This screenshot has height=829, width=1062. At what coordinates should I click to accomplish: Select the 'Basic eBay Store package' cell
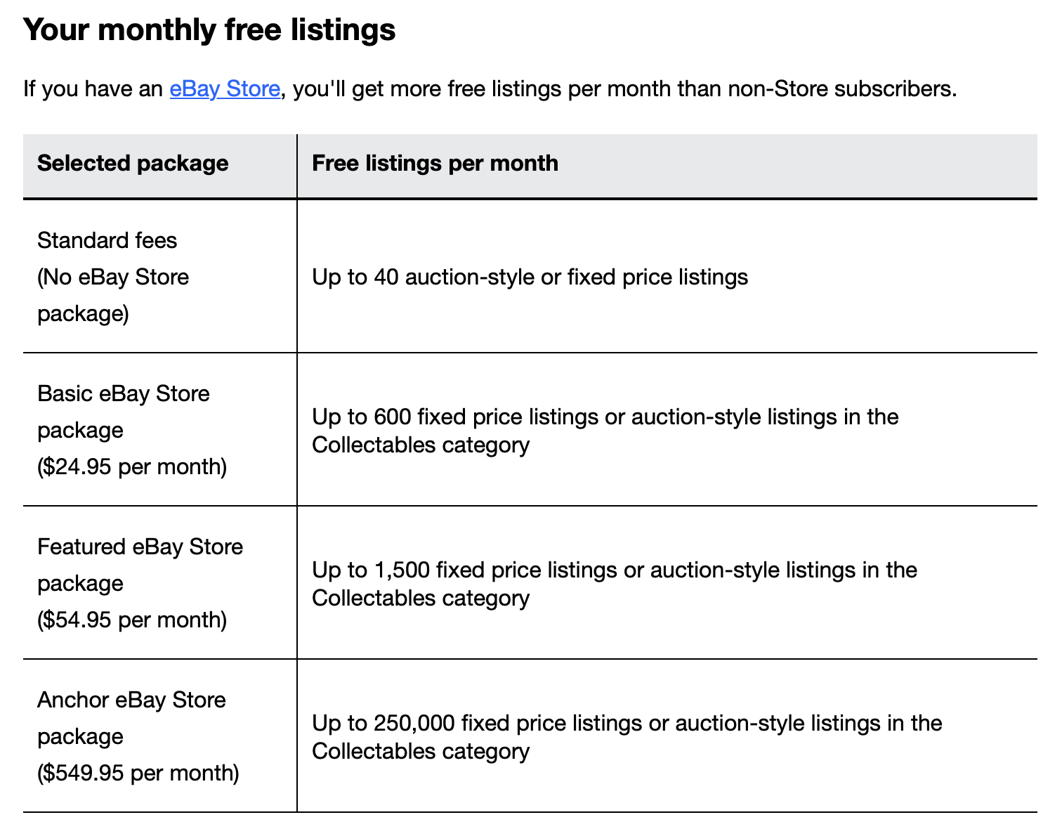pyautogui.click(x=160, y=430)
